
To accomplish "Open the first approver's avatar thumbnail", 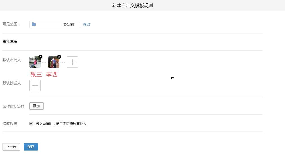I will tap(35, 62).
